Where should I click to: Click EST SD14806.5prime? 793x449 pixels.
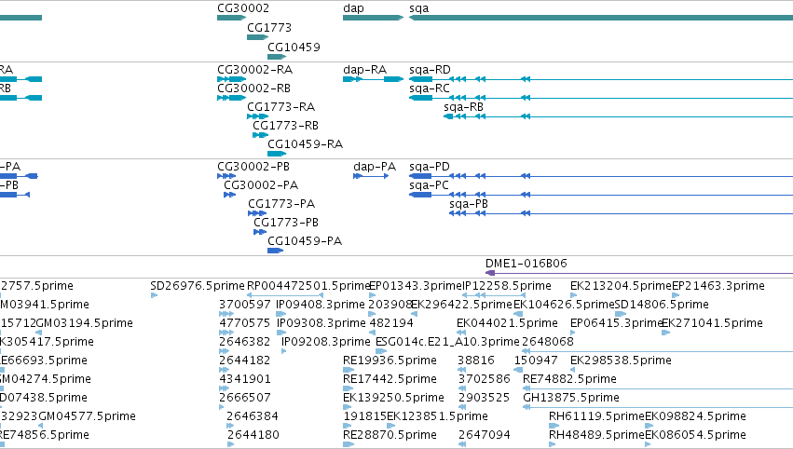[x=621, y=314]
